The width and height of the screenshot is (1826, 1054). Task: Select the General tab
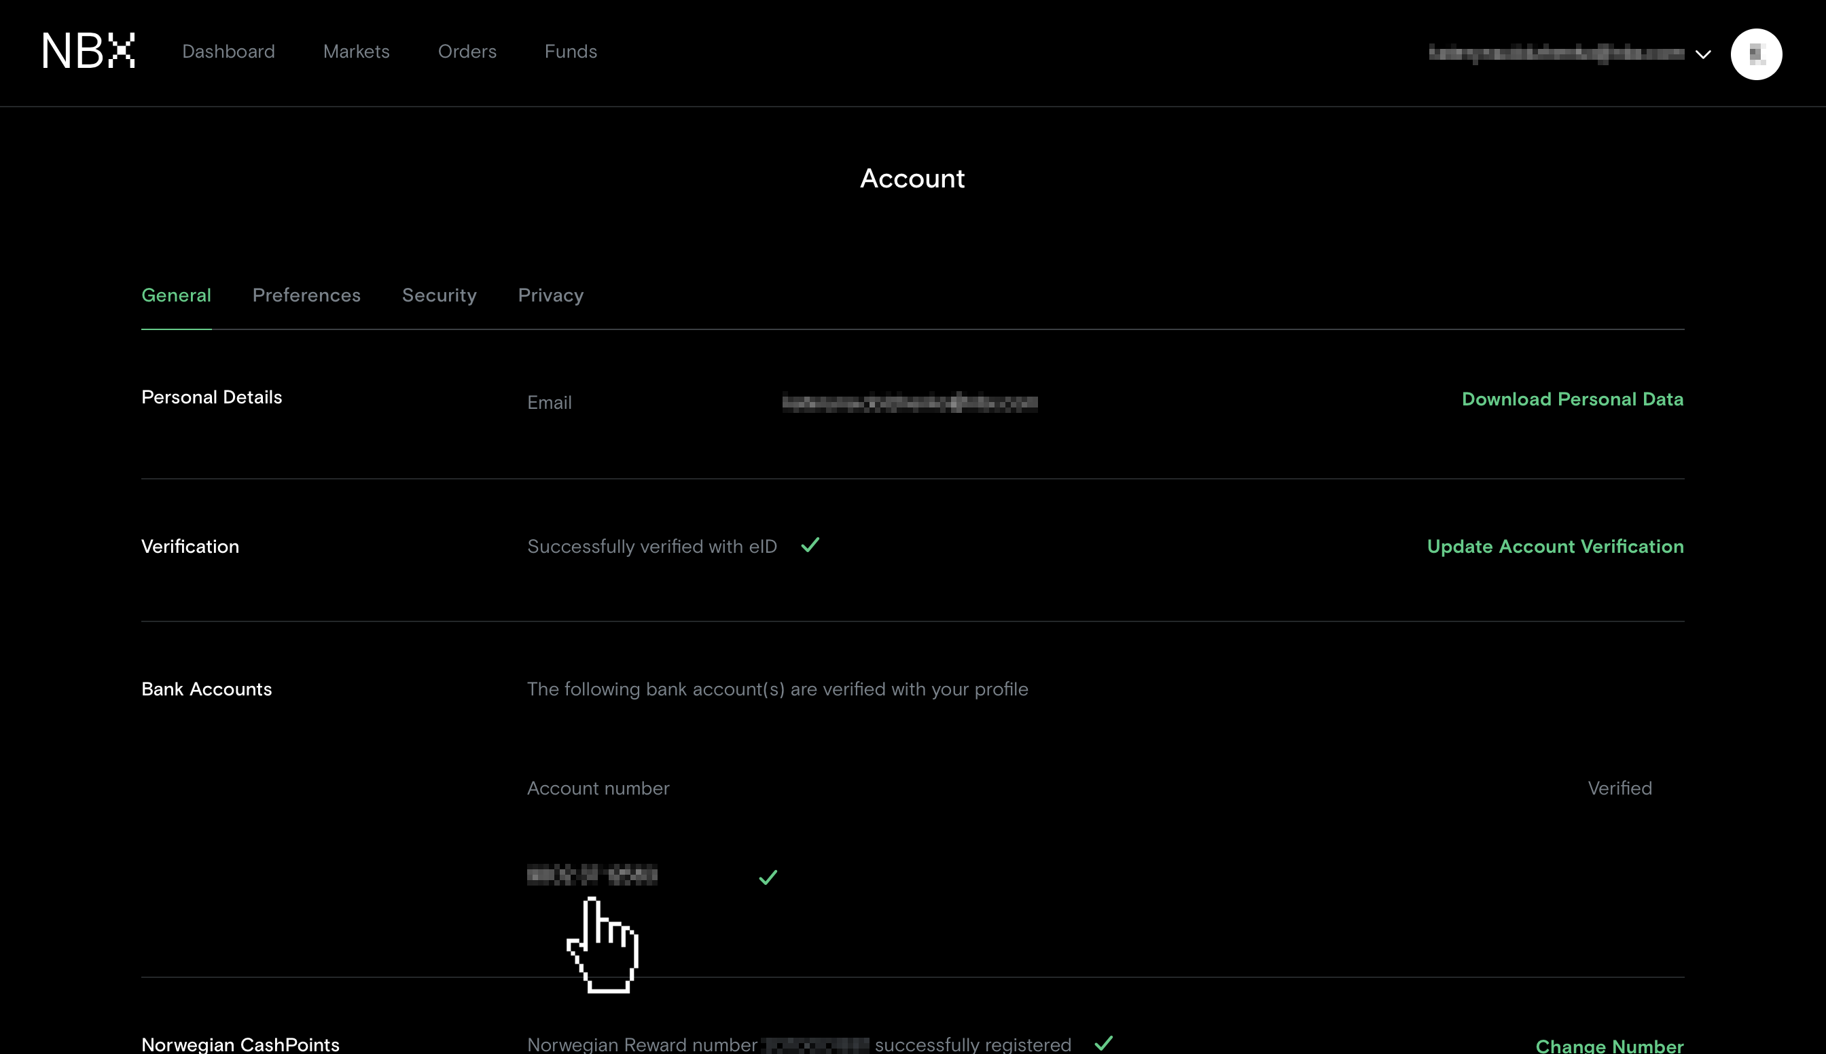click(x=176, y=295)
